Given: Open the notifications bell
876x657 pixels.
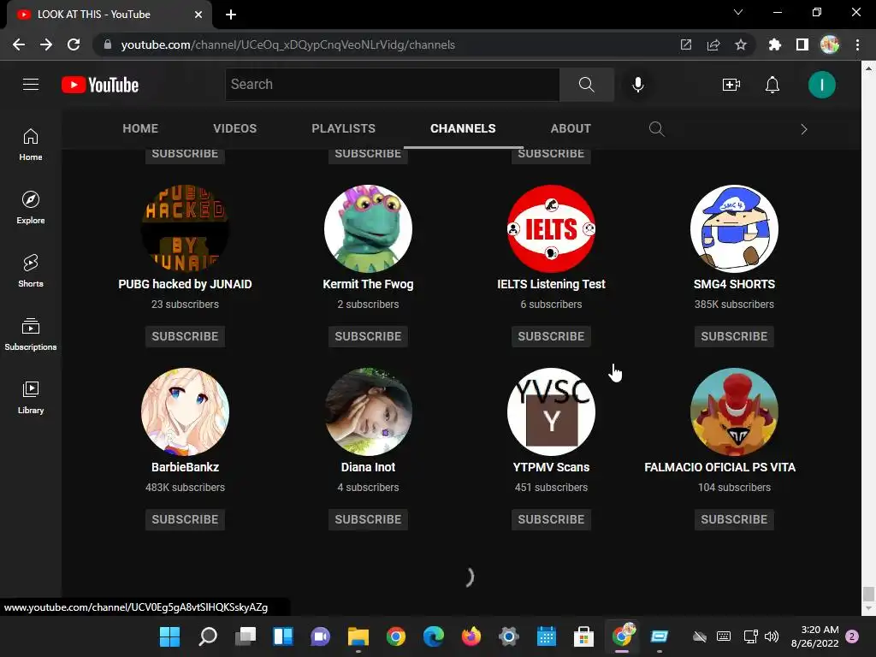Looking at the screenshot, I should 772,85.
